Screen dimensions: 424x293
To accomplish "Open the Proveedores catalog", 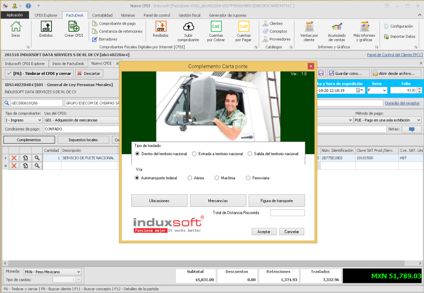I will click(x=276, y=39).
